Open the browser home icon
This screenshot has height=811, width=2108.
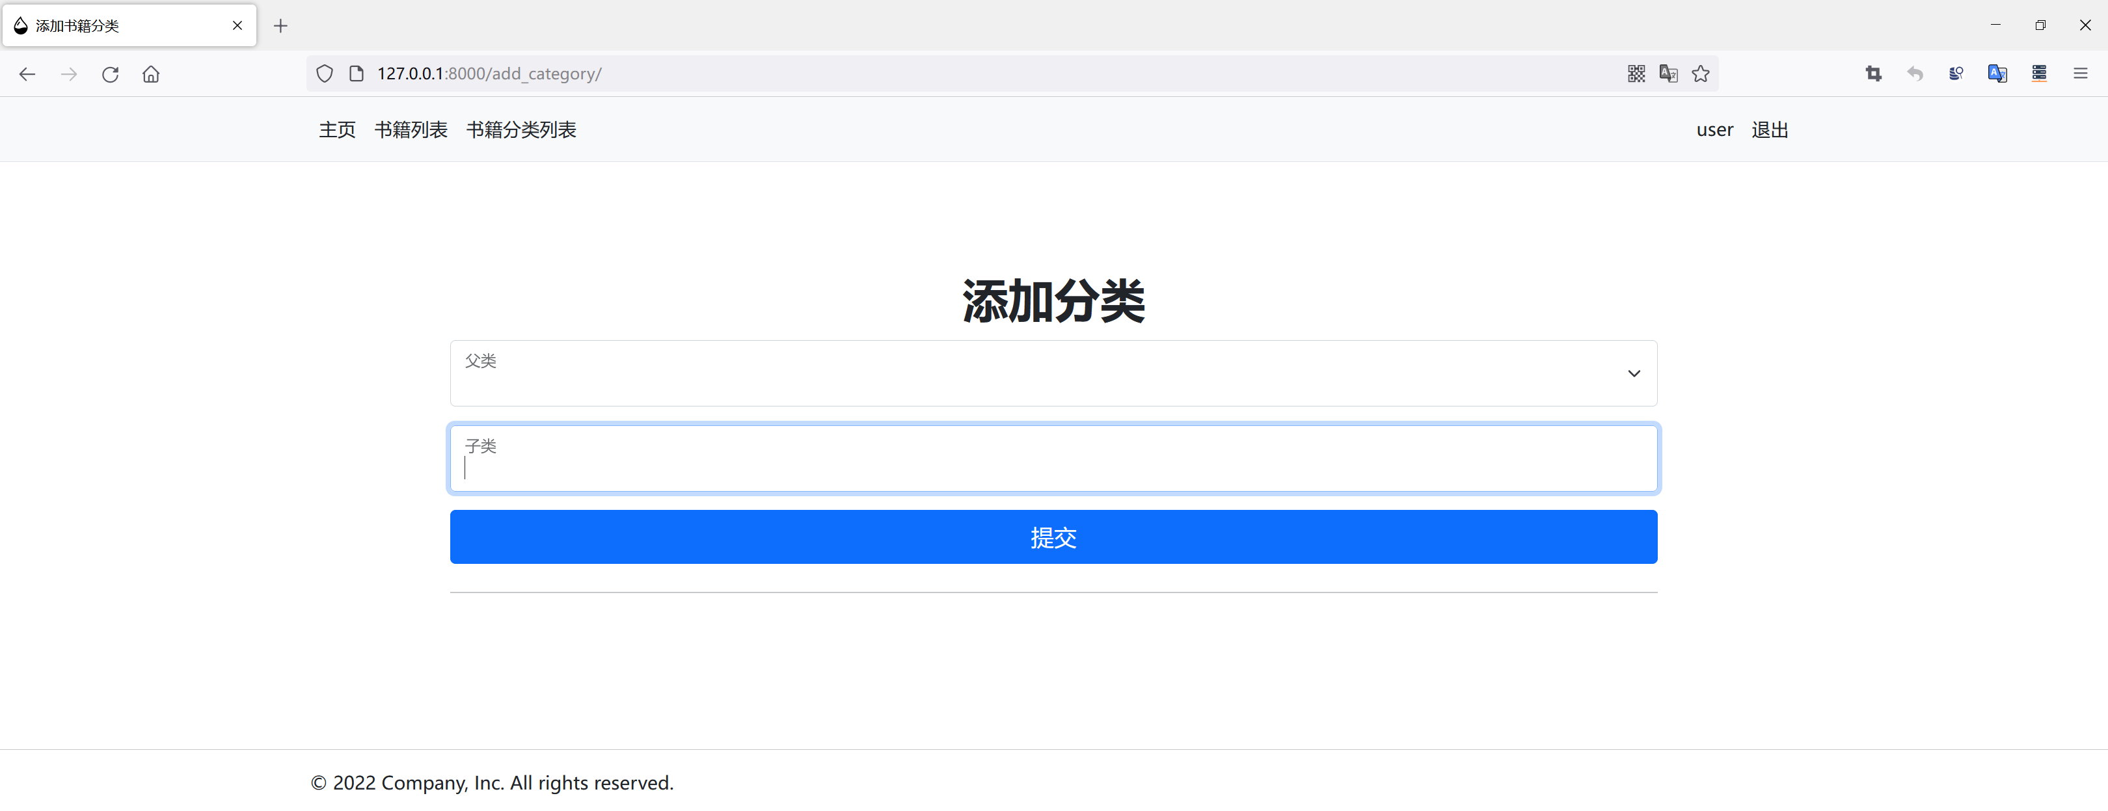[150, 73]
